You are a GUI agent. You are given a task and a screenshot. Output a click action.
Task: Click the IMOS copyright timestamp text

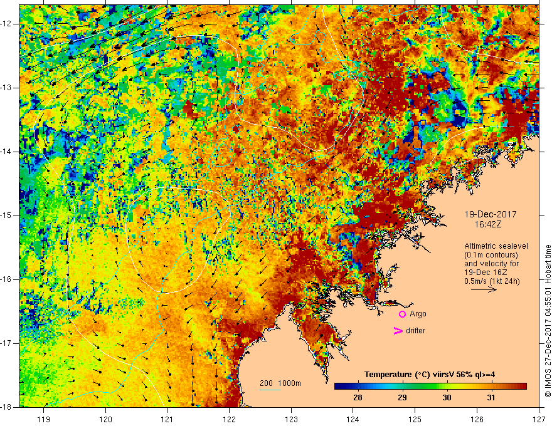coord(548,321)
